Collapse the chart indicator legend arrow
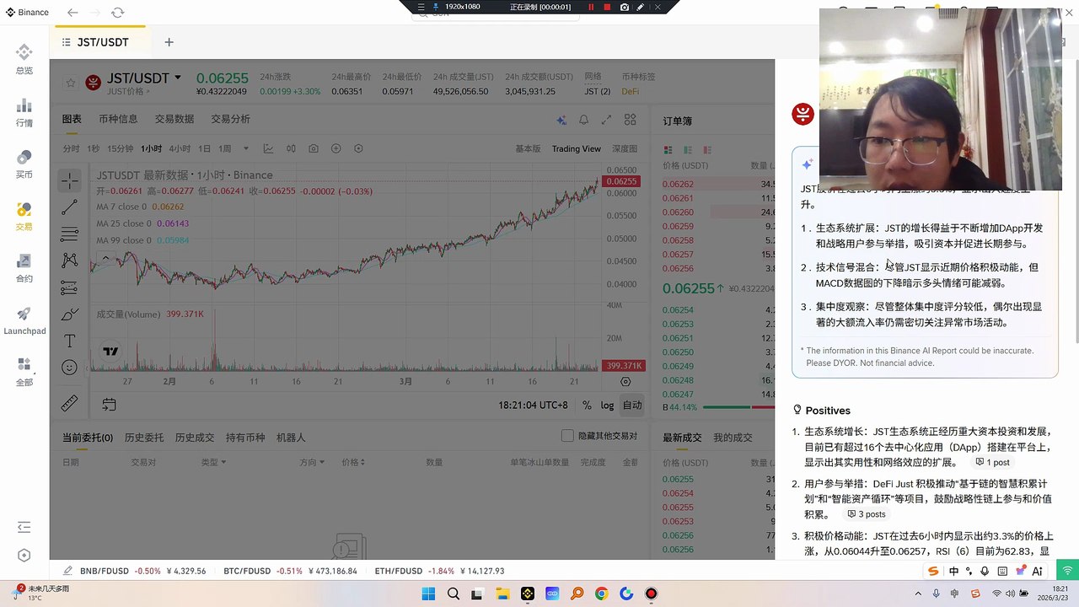The width and height of the screenshot is (1079, 607). (105, 258)
